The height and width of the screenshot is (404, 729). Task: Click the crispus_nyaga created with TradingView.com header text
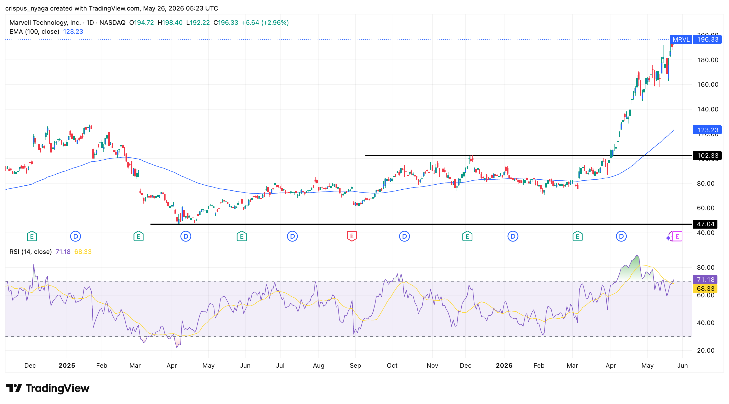[112, 8]
